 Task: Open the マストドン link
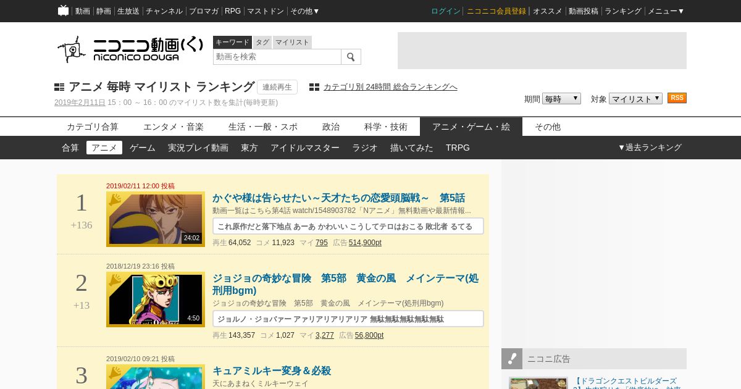[x=266, y=11]
